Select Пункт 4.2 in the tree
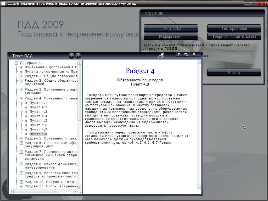268x201 pixels. coord(38,107)
